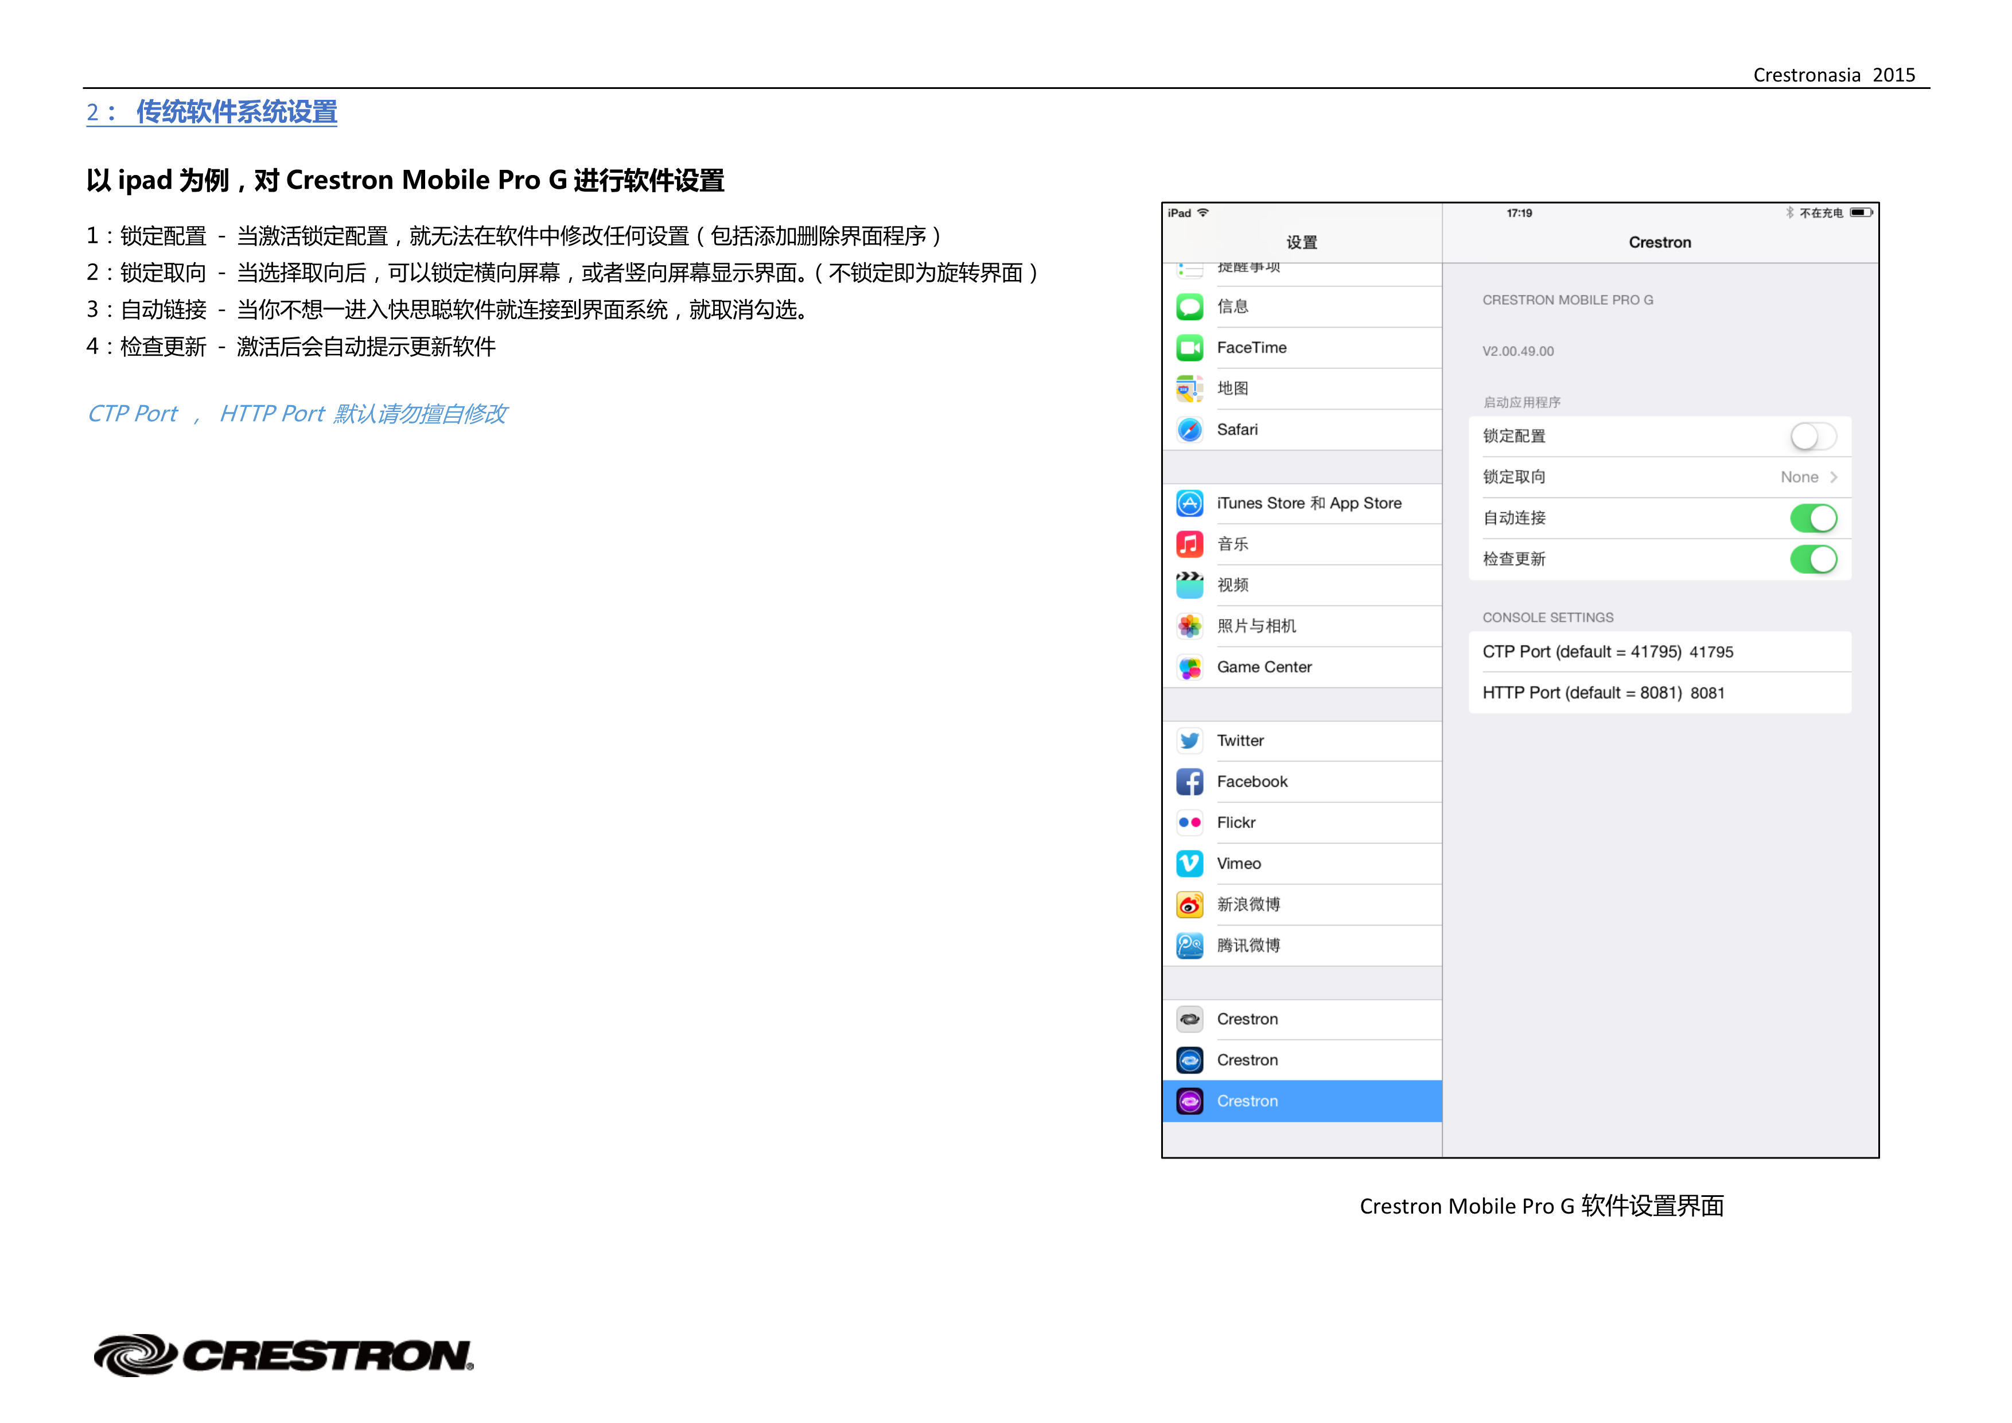Select the Game Center settings row

[1301, 667]
